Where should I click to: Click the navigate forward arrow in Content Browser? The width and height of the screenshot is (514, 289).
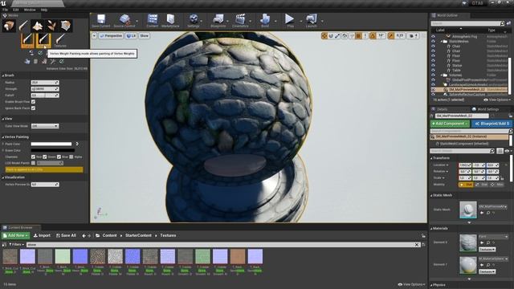pos(89,235)
